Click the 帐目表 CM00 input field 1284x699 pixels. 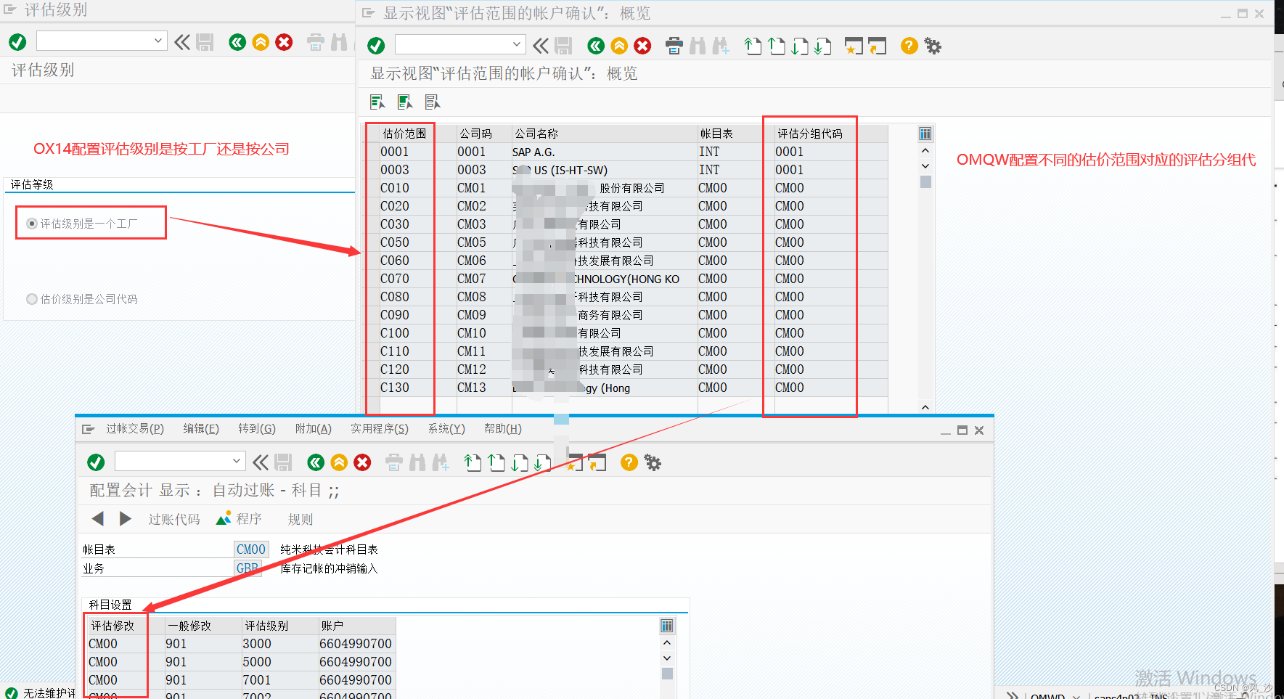pyautogui.click(x=250, y=549)
